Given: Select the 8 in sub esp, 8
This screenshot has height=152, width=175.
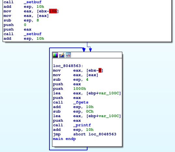Looking at the screenshot, I should [x=38, y=20].
